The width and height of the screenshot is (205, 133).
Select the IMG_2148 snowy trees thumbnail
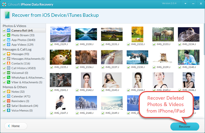(x=86, y=103)
